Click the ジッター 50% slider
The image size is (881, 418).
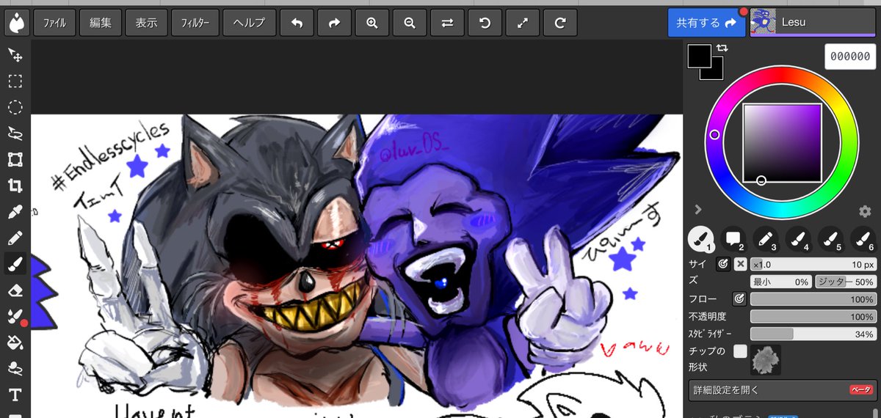point(845,282)
